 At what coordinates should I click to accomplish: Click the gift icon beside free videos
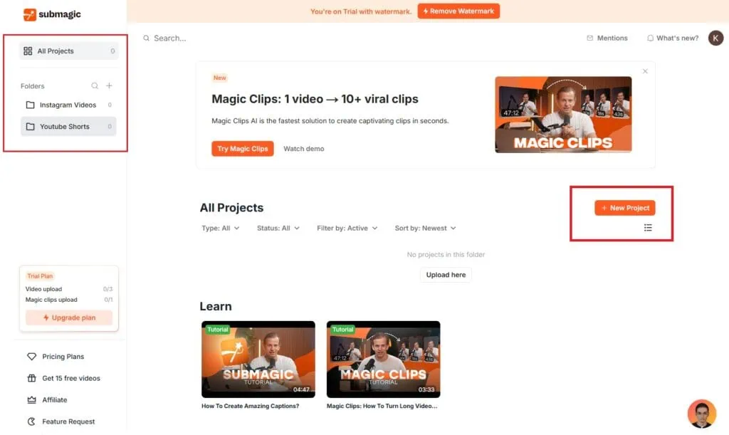tap(31, 378)
